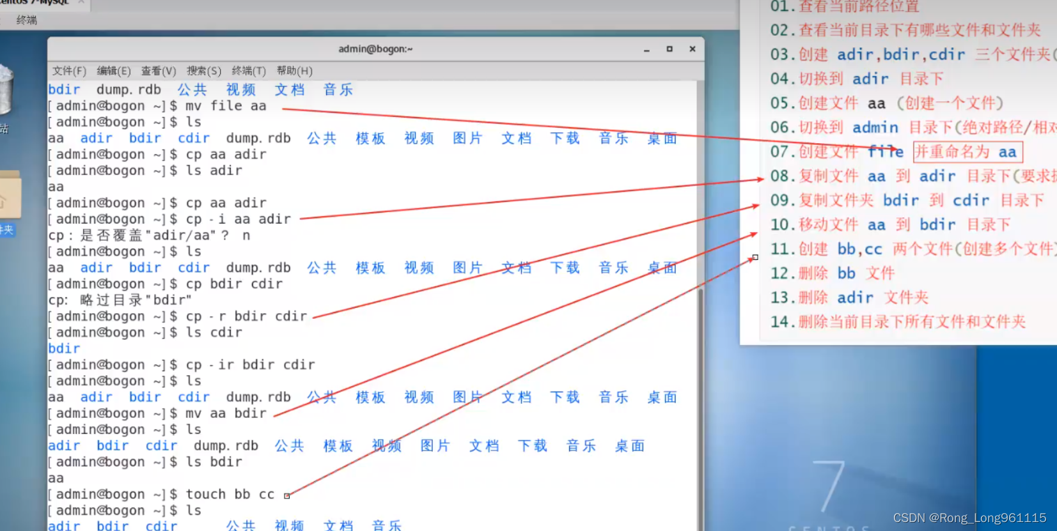Click the 'mv file aa' command line
The image size is (1057, 531).
coord(226,106)
